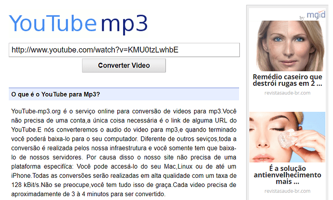Click the 'mp3' part of the logo
This screenshot has height=200, width=333.
[124, 25]
